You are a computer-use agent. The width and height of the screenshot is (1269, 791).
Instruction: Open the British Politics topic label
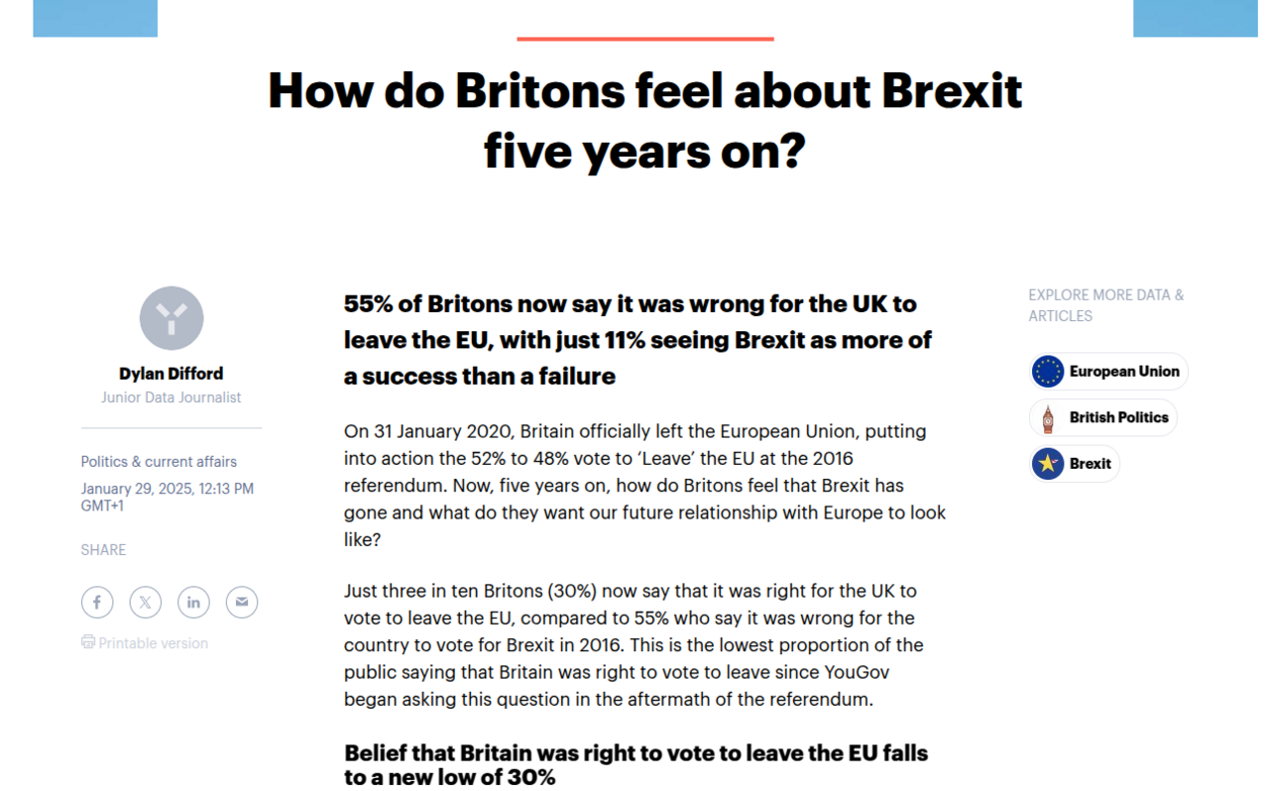[x=1118, y=418]
